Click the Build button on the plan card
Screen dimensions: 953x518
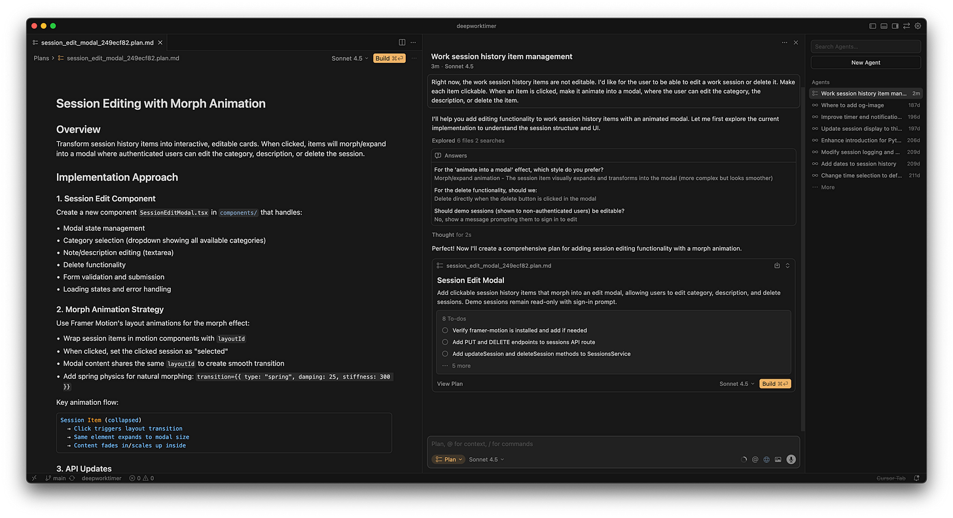tap(775, 384)
